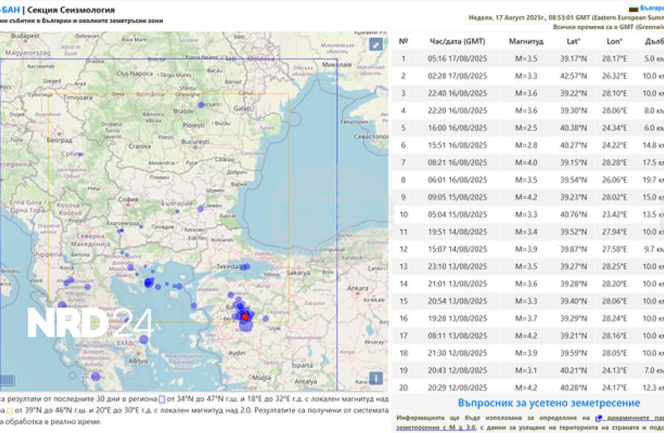Image resolution: width=664 pixels, height=433 pixels.
Task: Click the 'Lon°' column header
Action: (614, 41)
